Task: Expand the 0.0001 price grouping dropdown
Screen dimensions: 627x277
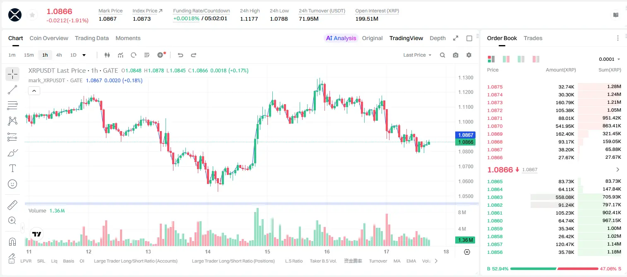Action: [610, 59]
